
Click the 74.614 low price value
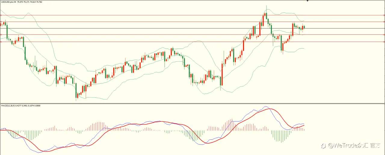33,2
